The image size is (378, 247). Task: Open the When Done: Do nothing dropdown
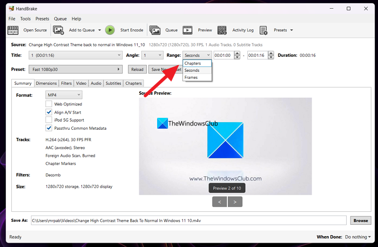(357, 237)
